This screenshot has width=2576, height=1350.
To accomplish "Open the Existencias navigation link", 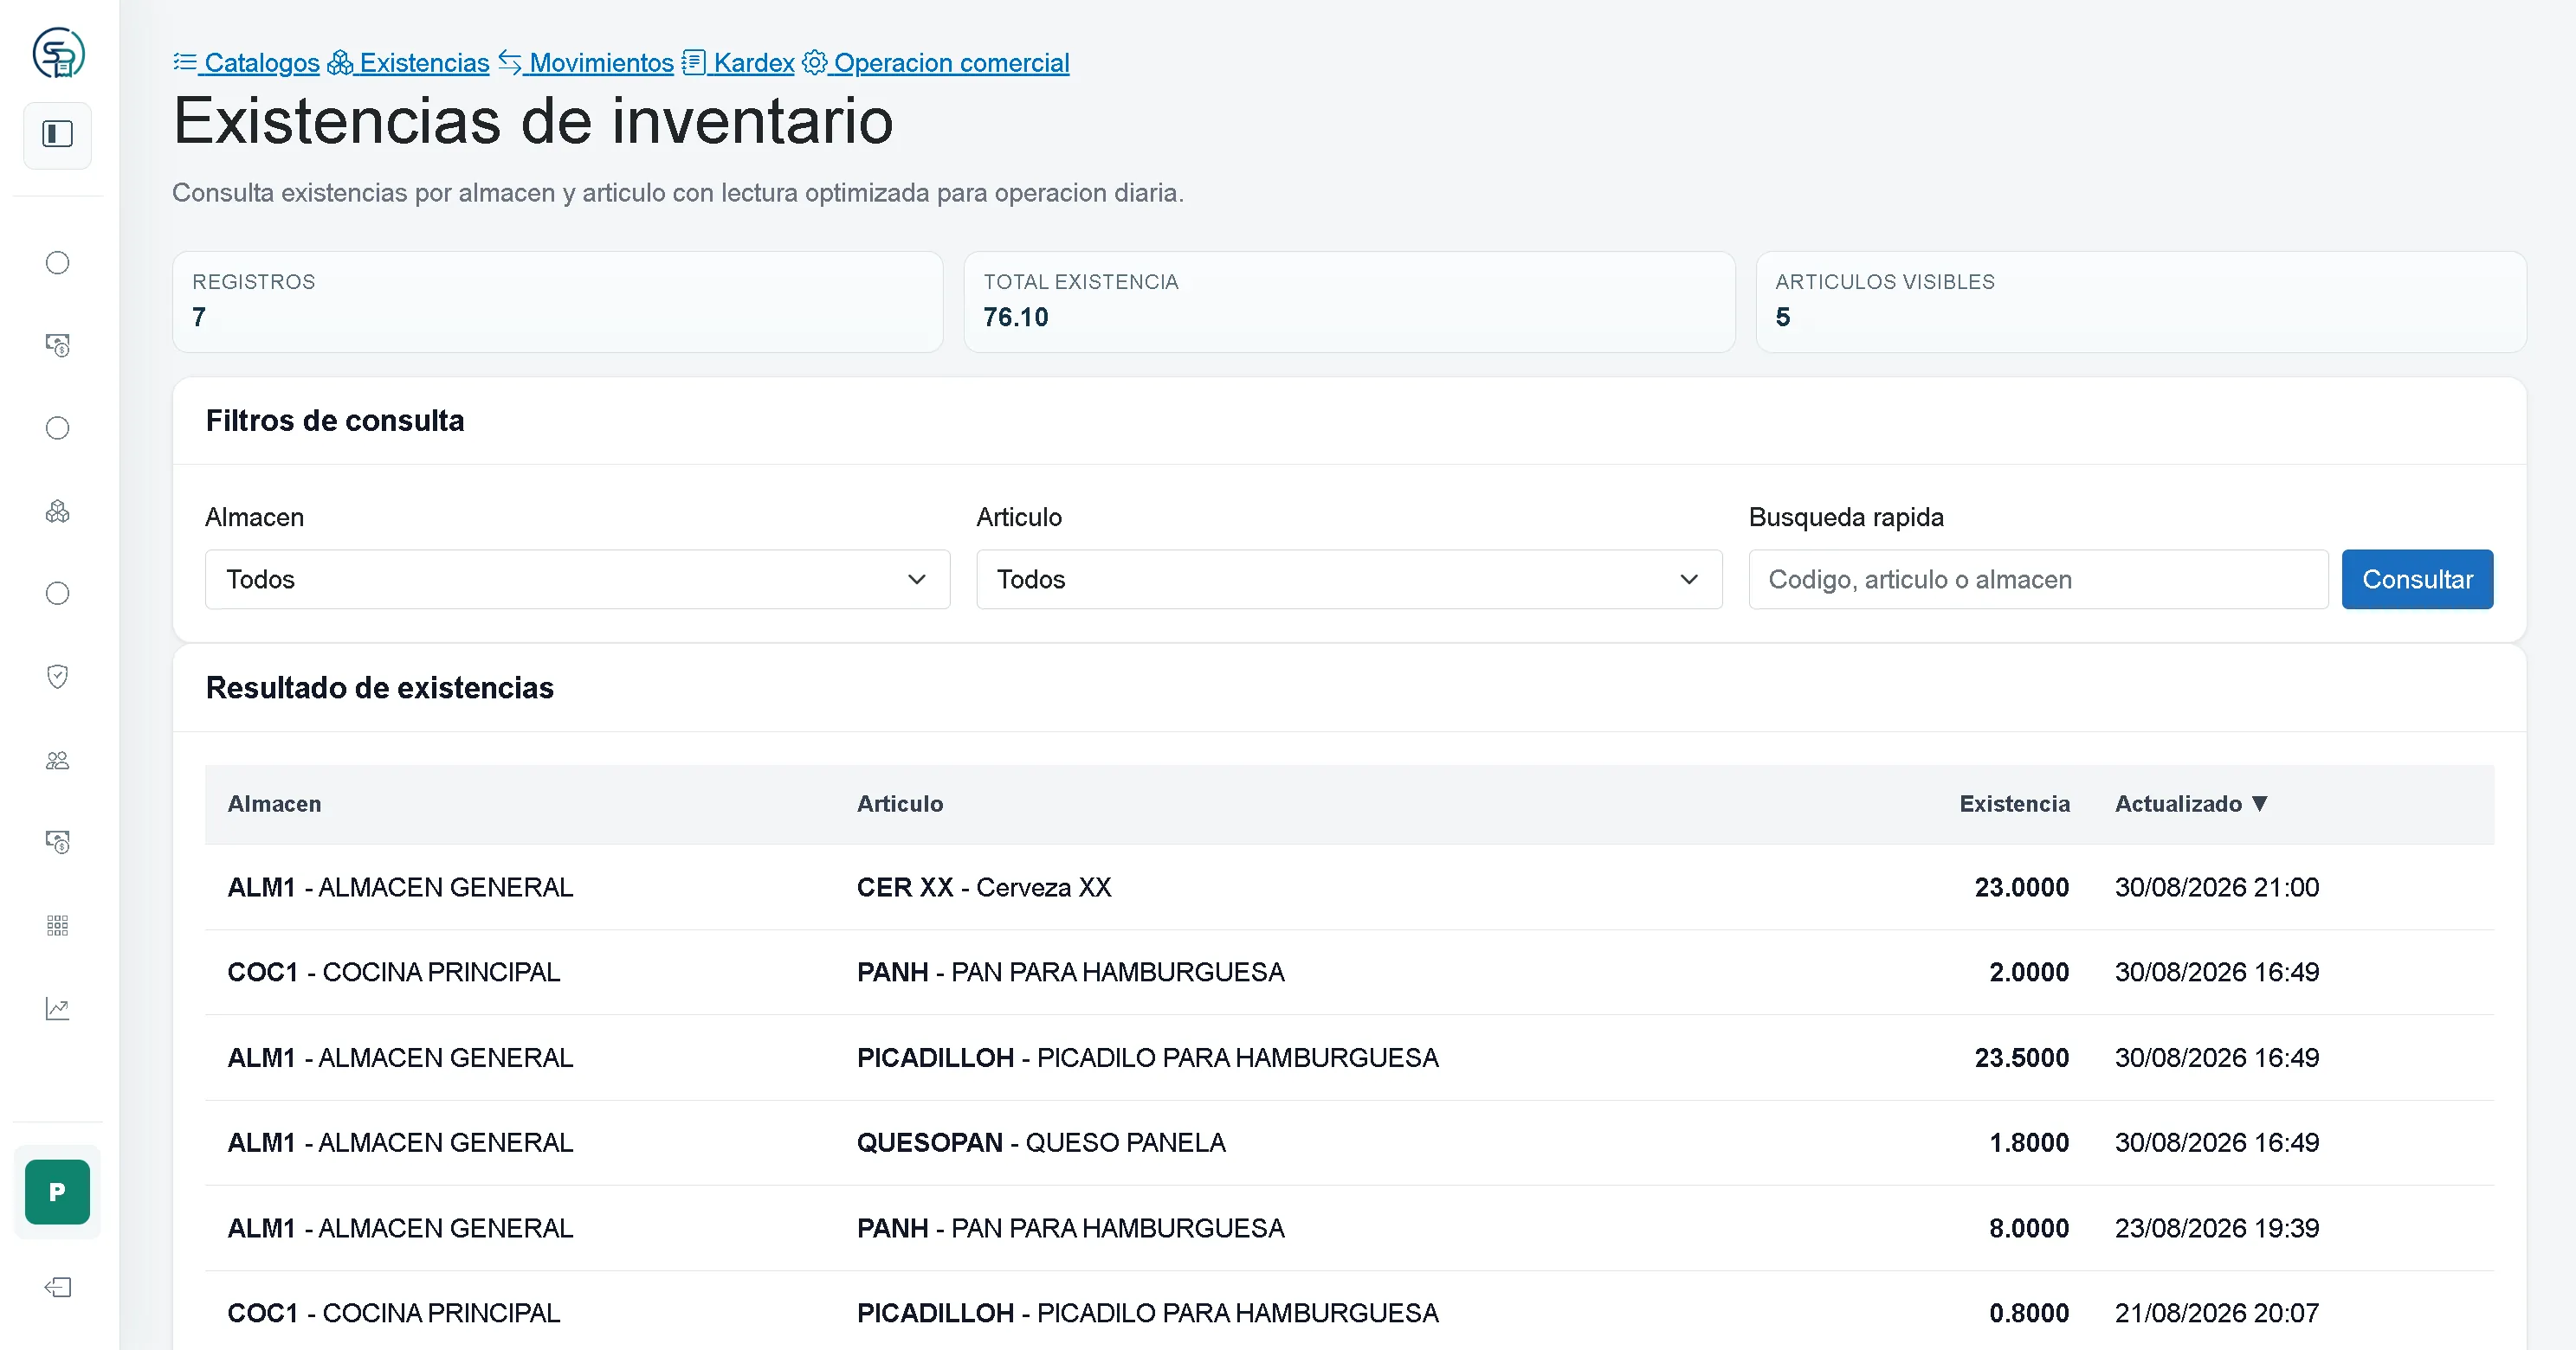I will (x=424, y=63).
